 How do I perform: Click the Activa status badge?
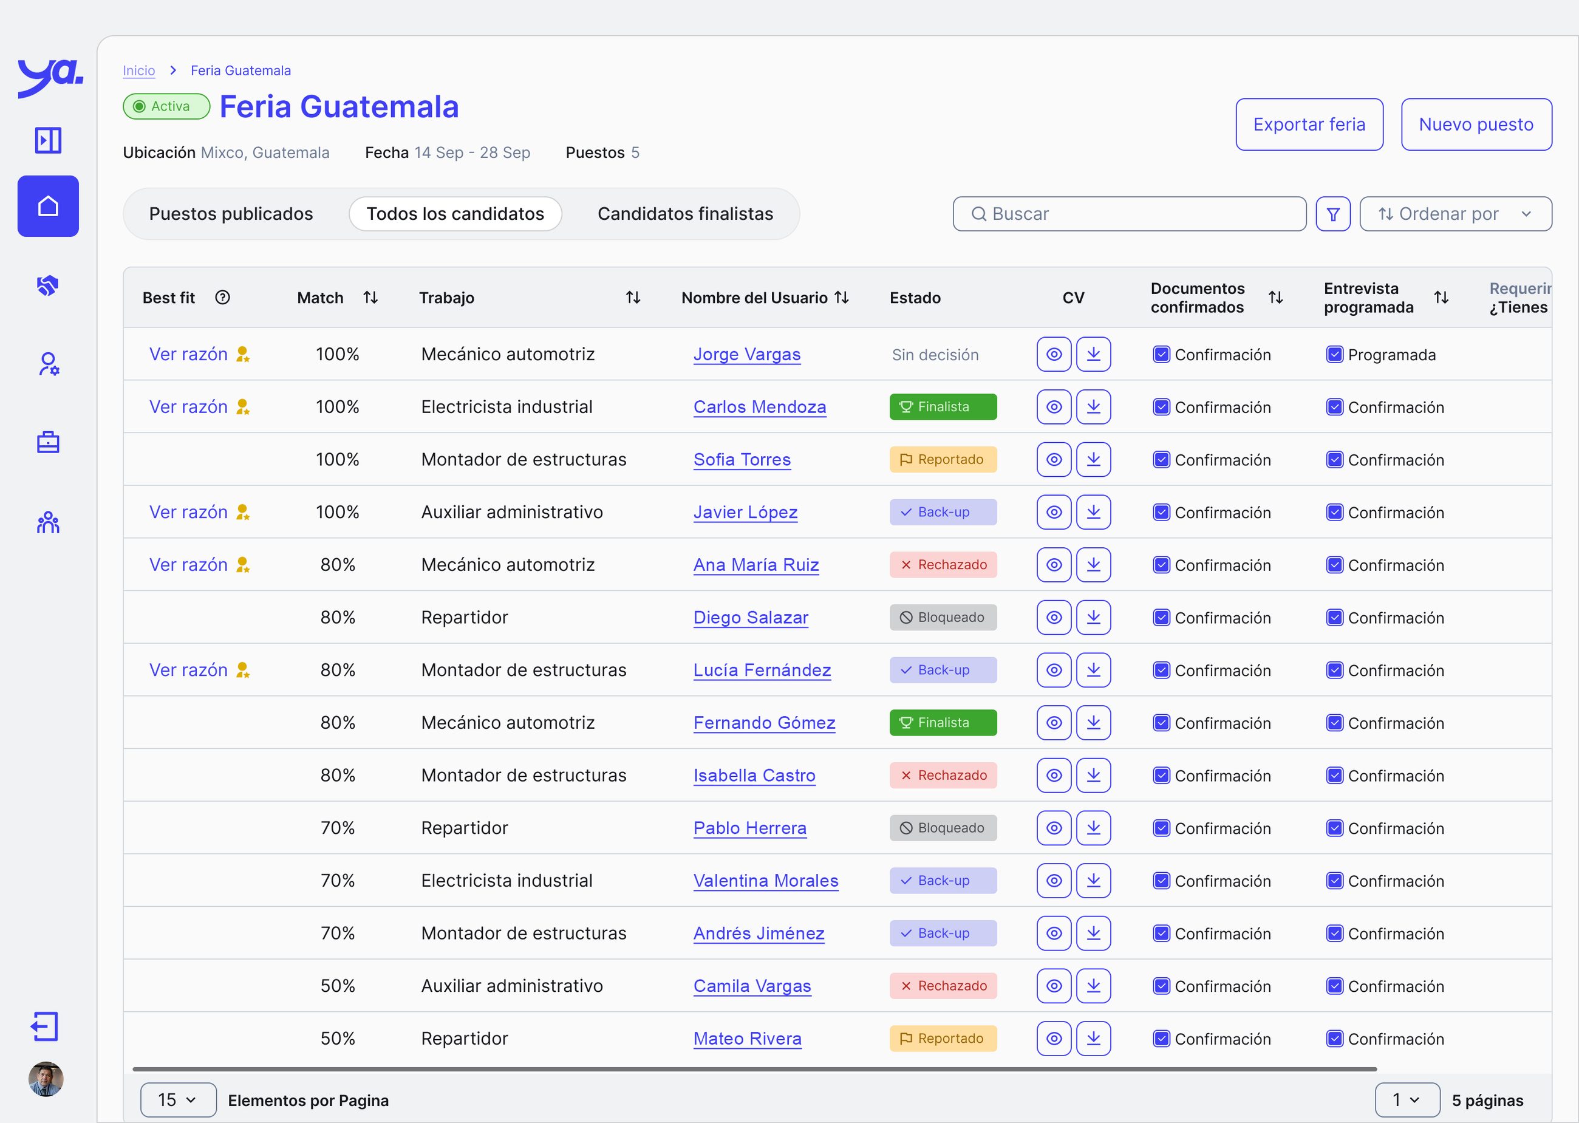point(166,106)
